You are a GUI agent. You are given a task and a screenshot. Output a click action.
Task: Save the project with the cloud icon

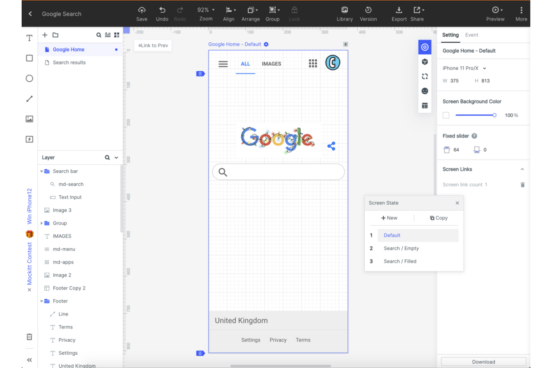[x=142, y=14]
